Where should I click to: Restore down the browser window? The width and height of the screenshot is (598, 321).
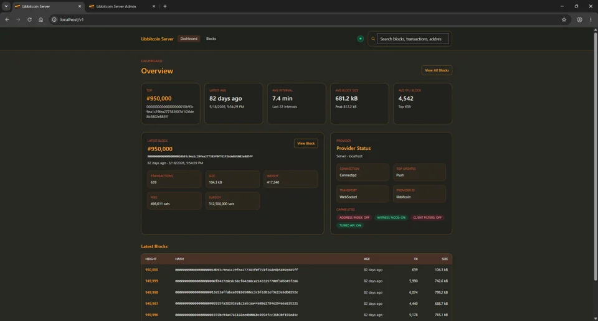tap(576, 6)
